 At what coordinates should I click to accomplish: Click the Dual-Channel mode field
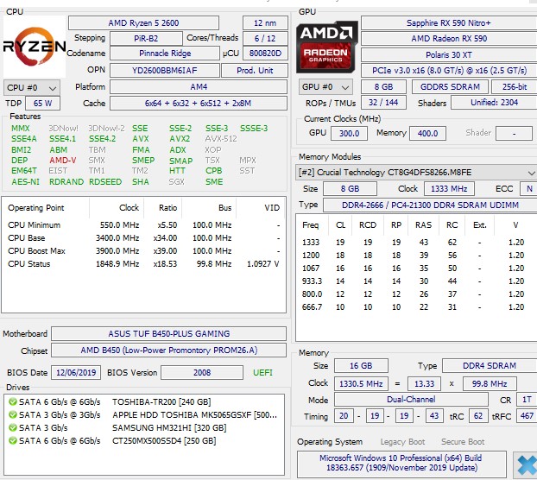pos(411,400)
